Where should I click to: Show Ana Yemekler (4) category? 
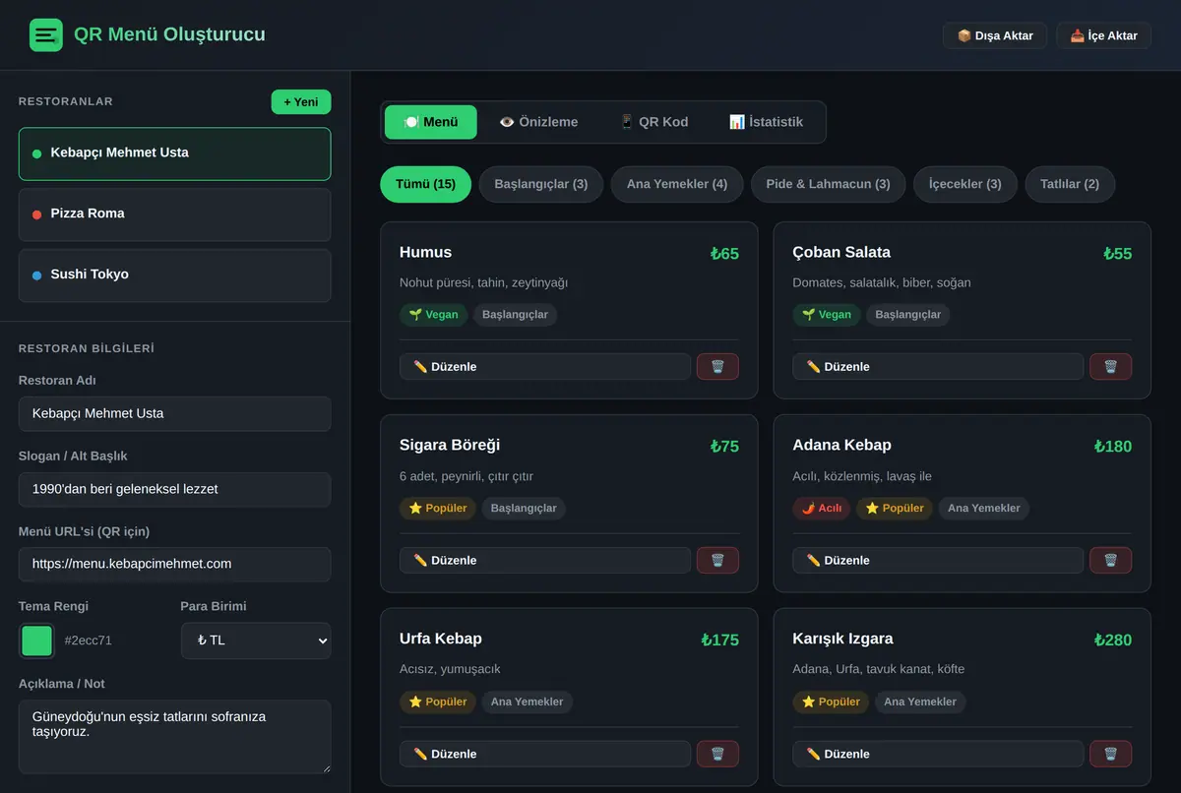click(677, 184)
